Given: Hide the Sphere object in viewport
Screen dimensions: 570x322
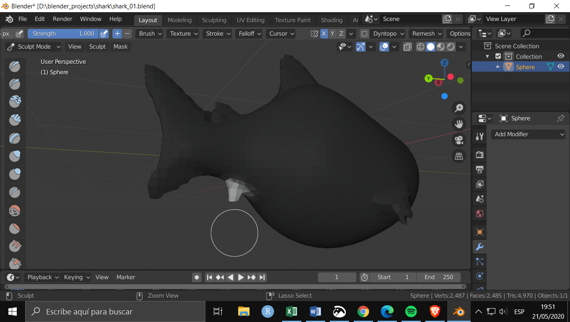Looking at the screenshot, I should point(561,66).
